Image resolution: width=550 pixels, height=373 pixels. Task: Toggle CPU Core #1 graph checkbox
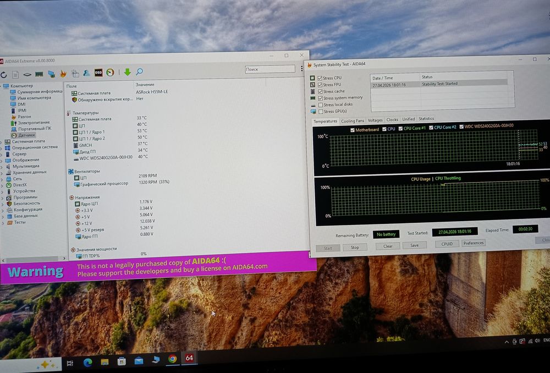(x=400, y=128)
